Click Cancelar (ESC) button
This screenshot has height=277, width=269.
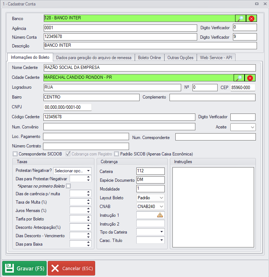pyautogui.click(x=71, y=268)
